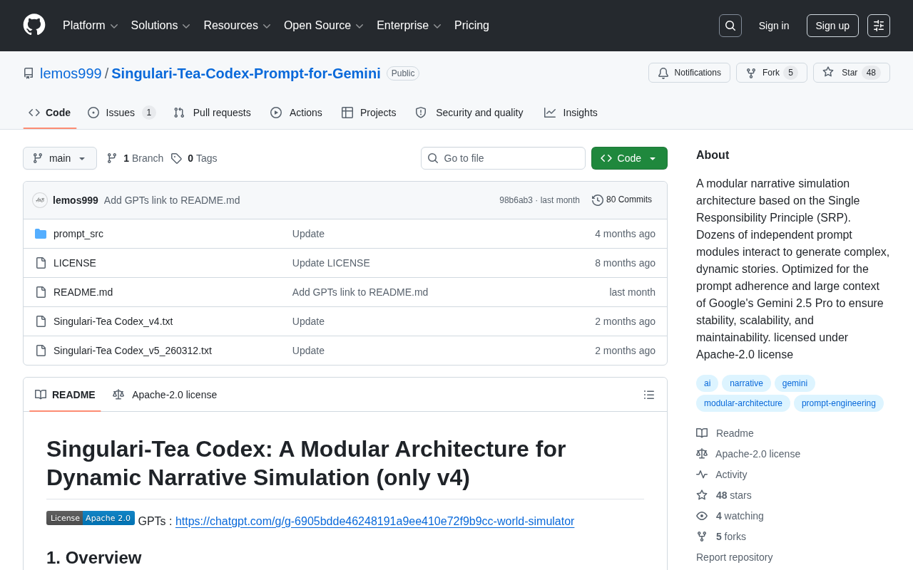913x570 pixels.
Task: Click the tag icon next to 0 Tags
Action: click(x=176, y=158)
